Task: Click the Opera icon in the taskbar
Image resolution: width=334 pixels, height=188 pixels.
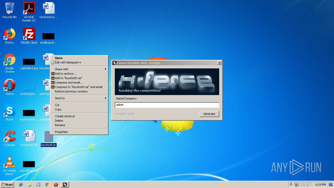Action: [56, 185]
